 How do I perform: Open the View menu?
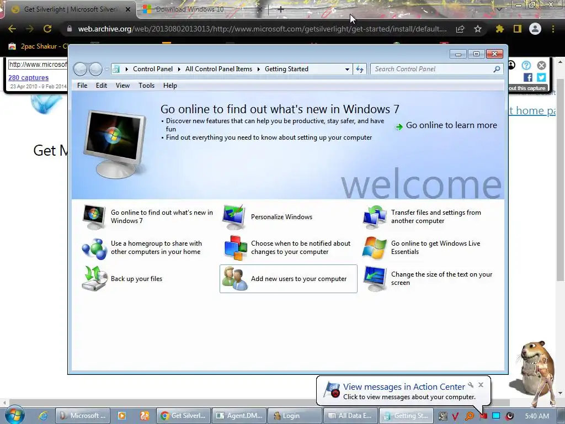tap(122, 86)
